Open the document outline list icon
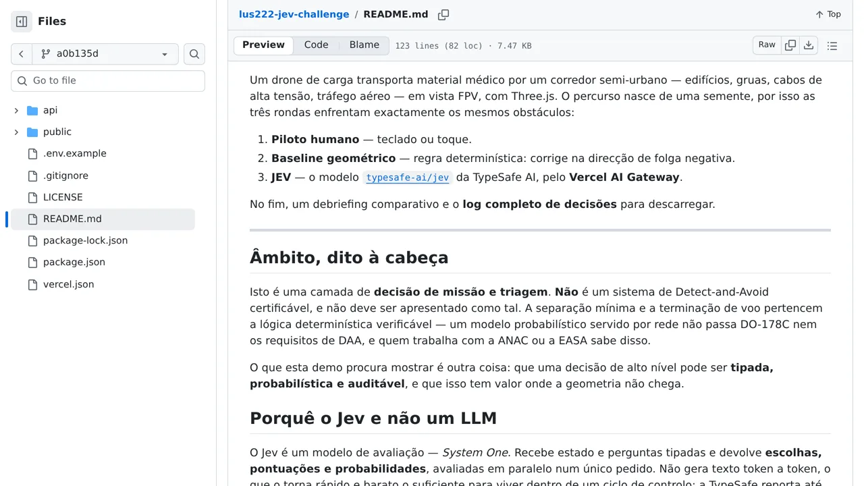 click(x=832, y=45)
